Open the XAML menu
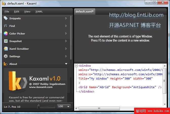Image resolution: width=170 pixels, height=114 pixels. click(x=39, y=11)
